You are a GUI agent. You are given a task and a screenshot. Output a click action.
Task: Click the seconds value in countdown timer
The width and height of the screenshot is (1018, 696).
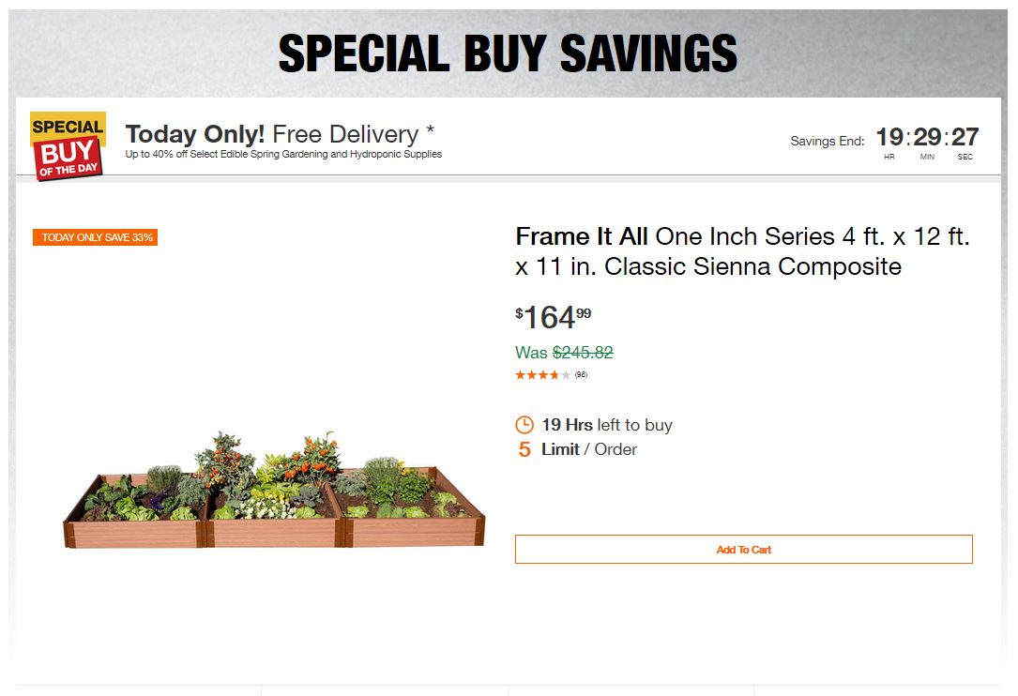tap(965, 138)
